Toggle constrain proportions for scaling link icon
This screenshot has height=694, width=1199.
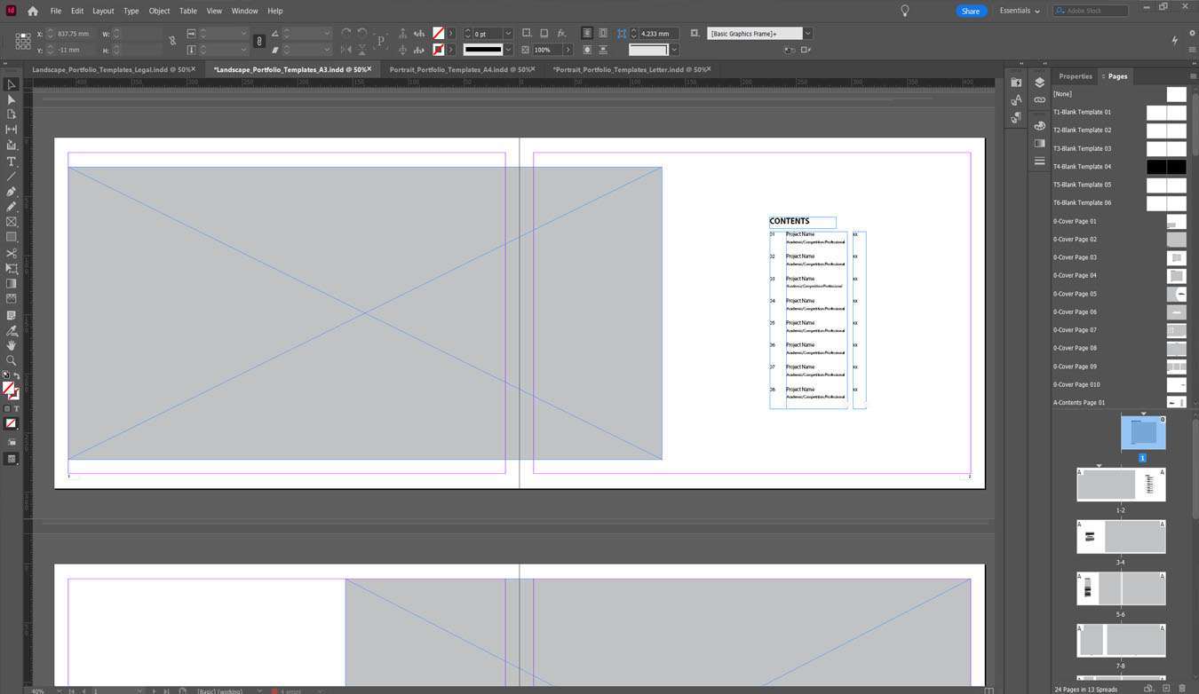point(259,41)
